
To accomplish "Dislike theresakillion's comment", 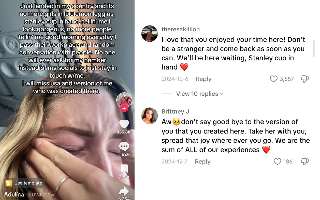I will point(305,79).
